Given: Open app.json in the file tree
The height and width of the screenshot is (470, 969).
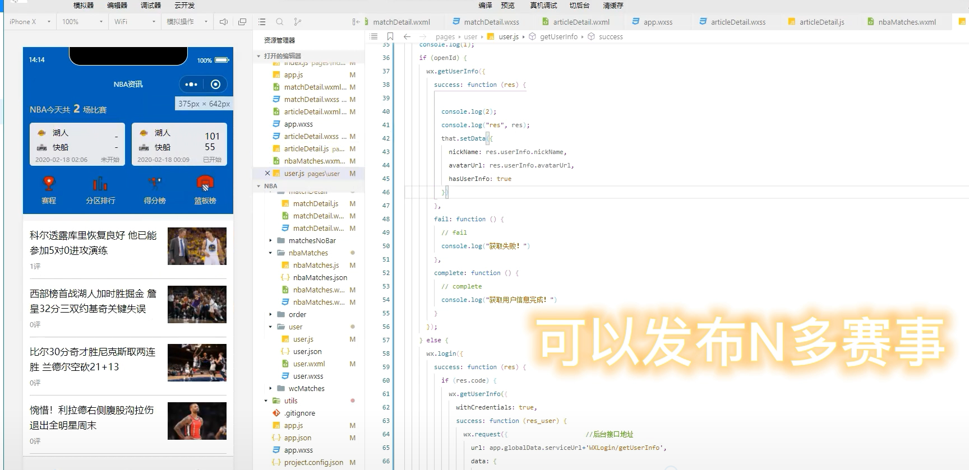Looking at the screenshot, I should (x=297, y=438).
